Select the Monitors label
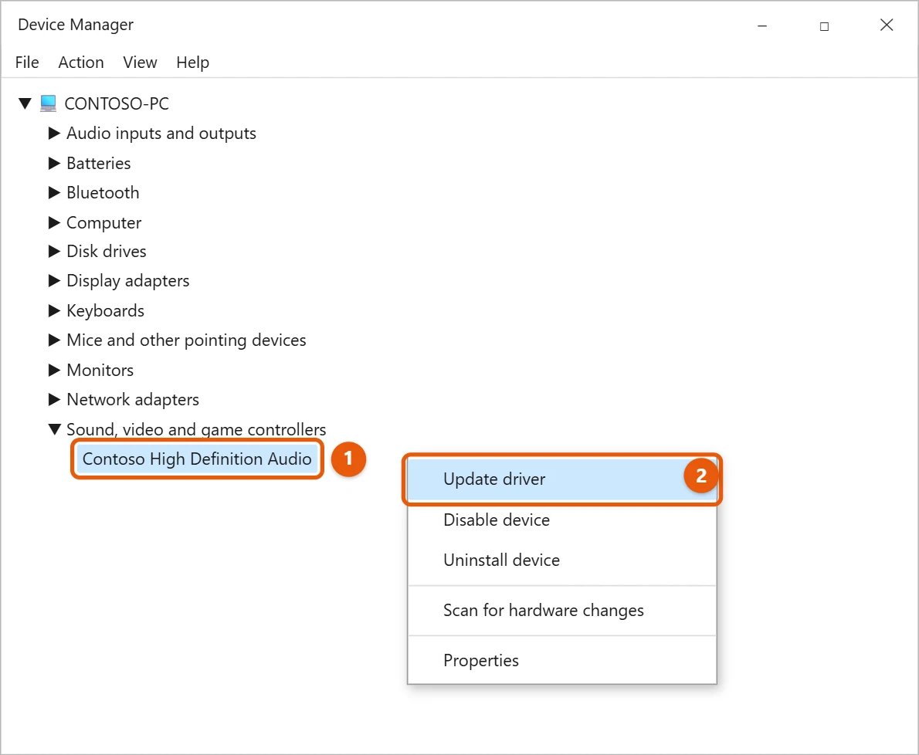Image resolution: width=919 pixels, height=755 pixels. pyautogui.click(x=100, y=371)
